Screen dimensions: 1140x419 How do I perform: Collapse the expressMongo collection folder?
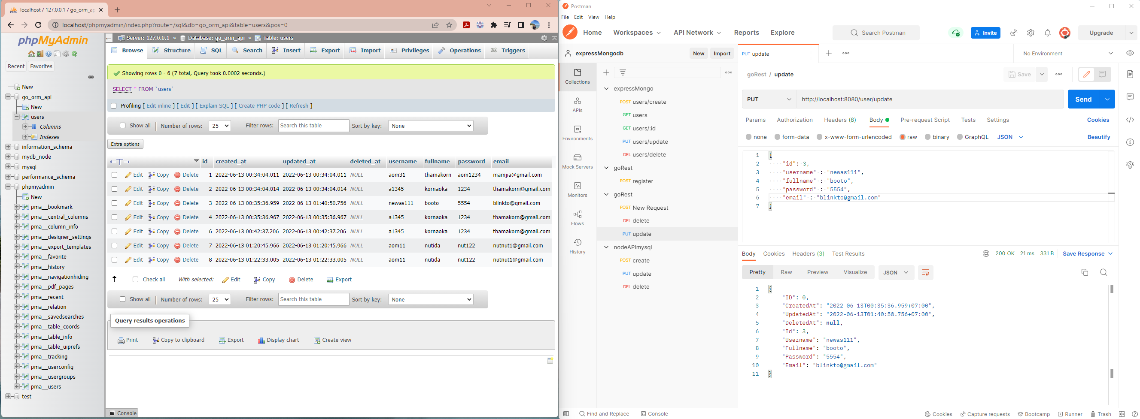point(606,89)
